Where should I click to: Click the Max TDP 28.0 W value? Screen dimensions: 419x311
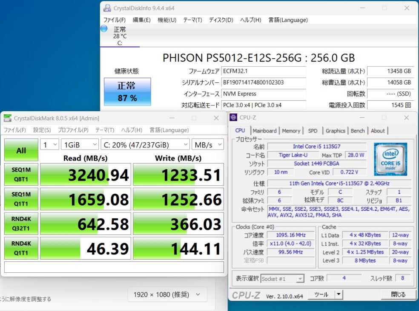pyautogui.click(x=356, y=155)
